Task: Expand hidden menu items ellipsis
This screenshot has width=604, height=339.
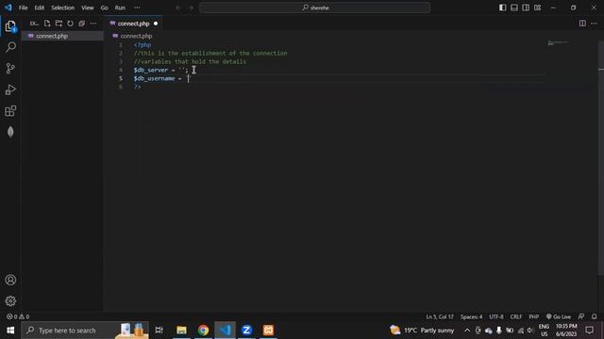Action: tap(137, 8)
